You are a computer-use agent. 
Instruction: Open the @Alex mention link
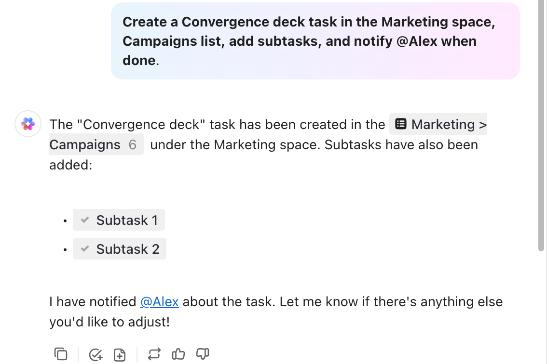159,302
